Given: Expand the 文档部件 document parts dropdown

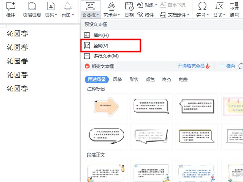Looking at the screenshot, I should pos(174,15).
